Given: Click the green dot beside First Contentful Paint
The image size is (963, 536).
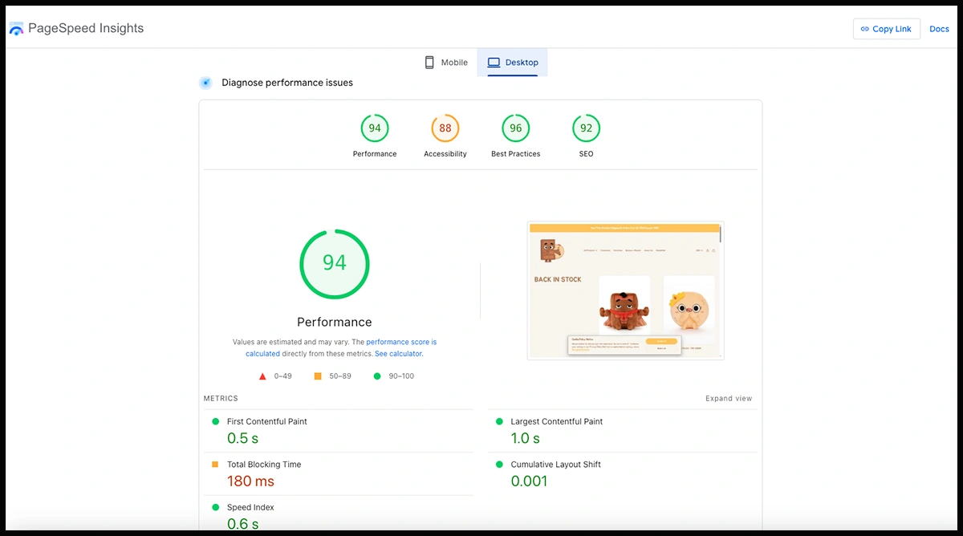Looking at the screenshot, I should 215,421.
